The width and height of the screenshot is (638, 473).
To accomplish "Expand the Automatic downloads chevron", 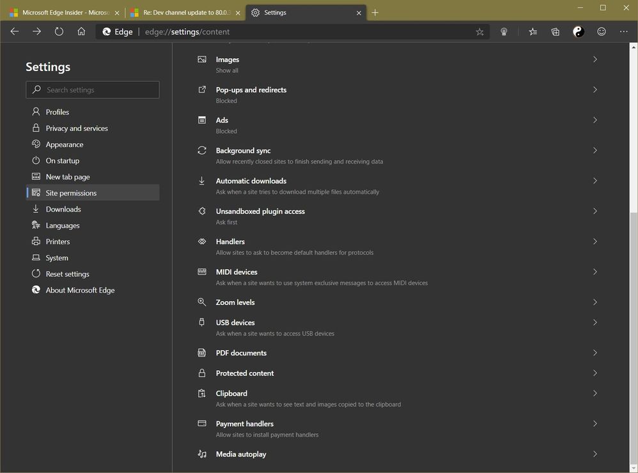I will 595,181.
